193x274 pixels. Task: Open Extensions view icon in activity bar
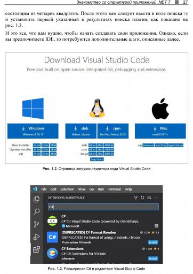point(37,249)
